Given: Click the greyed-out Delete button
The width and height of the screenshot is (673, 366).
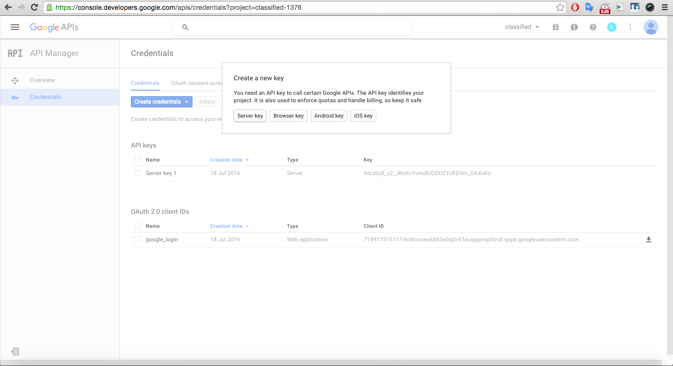Looking at the screenshot, I should 208,102.
